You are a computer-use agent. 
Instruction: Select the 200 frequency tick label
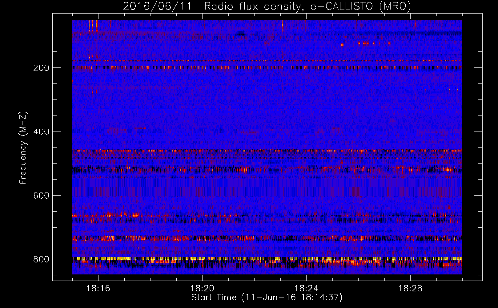(x=41, y=68)
